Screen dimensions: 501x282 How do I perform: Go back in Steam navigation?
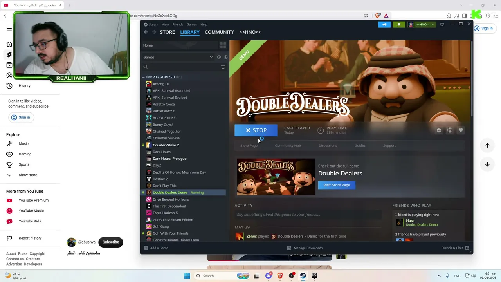(146, 32)
